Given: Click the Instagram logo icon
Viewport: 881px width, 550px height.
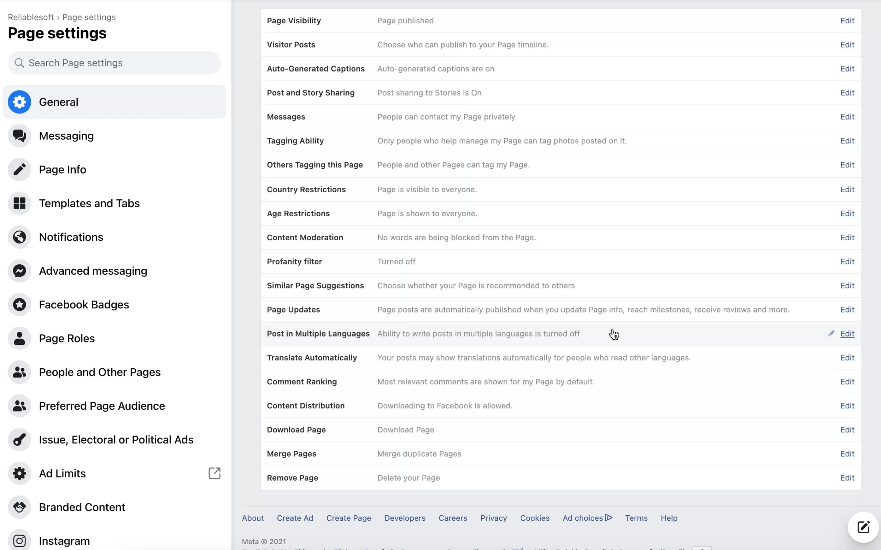Looking at the screenshot, I should pyautogui.click(x=19, y=540).
